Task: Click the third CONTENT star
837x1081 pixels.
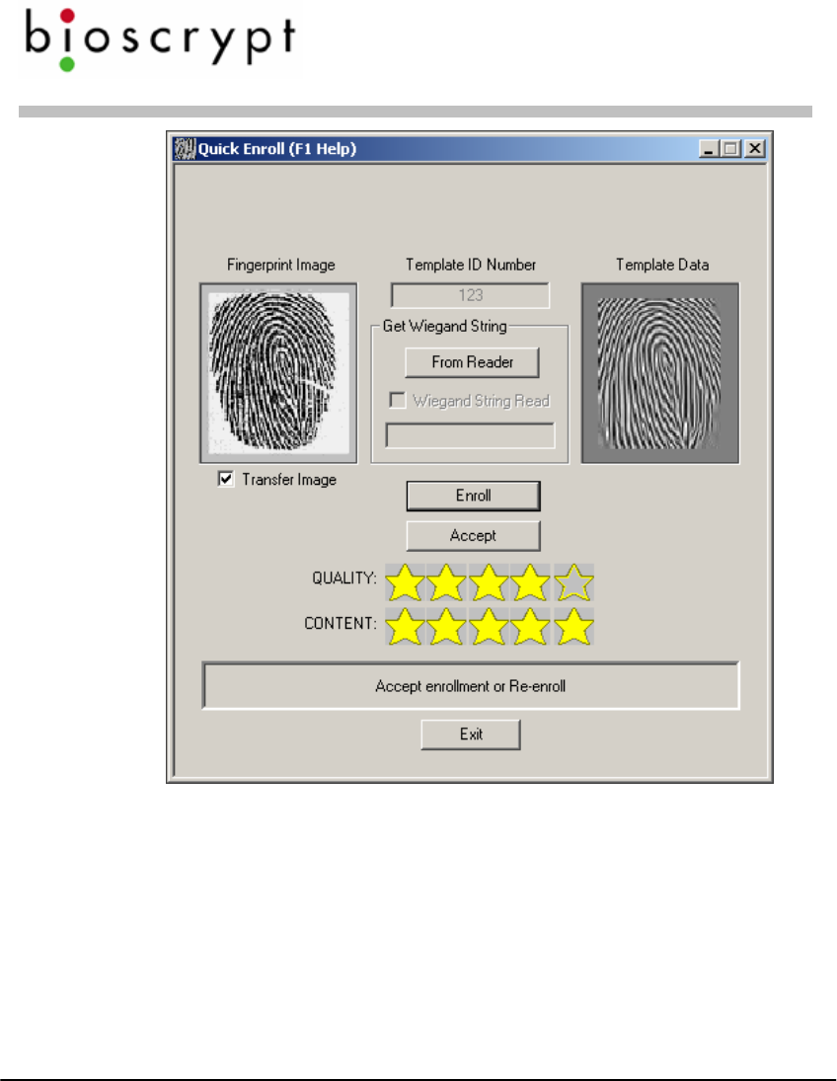Action: (x=489, y=627)
